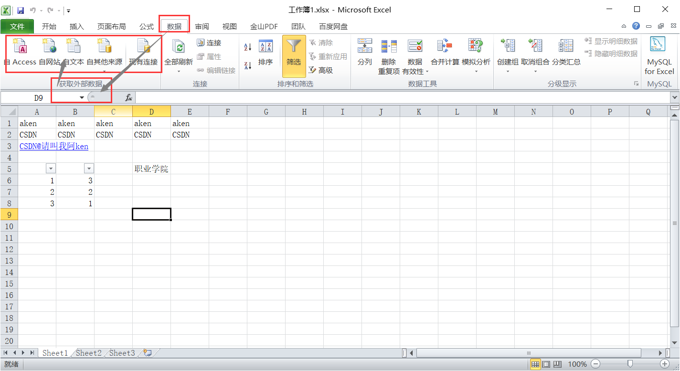Open MySQL for Excel
Viewport: 680px width, 371px height.
pos(659,55)
